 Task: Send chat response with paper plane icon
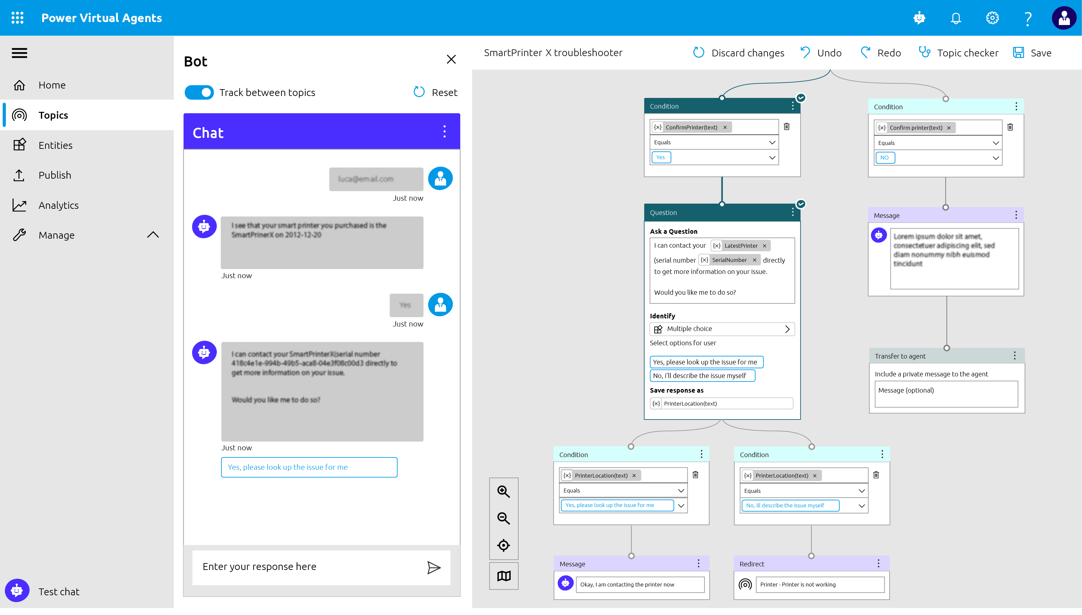click(434, 567)
